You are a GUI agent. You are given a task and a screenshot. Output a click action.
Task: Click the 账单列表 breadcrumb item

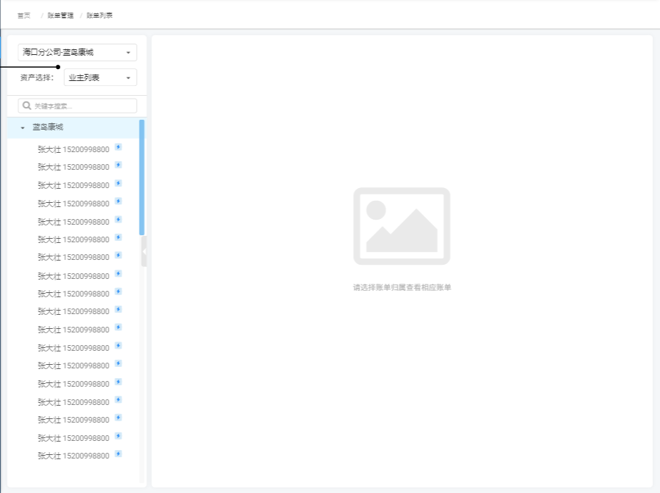(x=99, y=15)
